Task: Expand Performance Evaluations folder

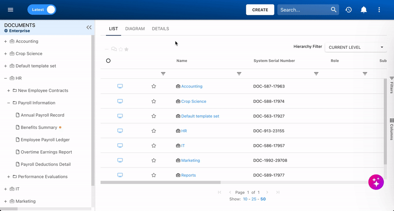Action: click(x=8, y=177)
